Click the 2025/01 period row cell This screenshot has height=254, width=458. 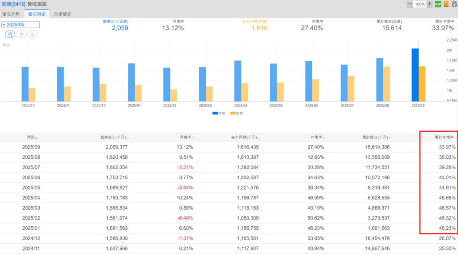coord(31,229)
